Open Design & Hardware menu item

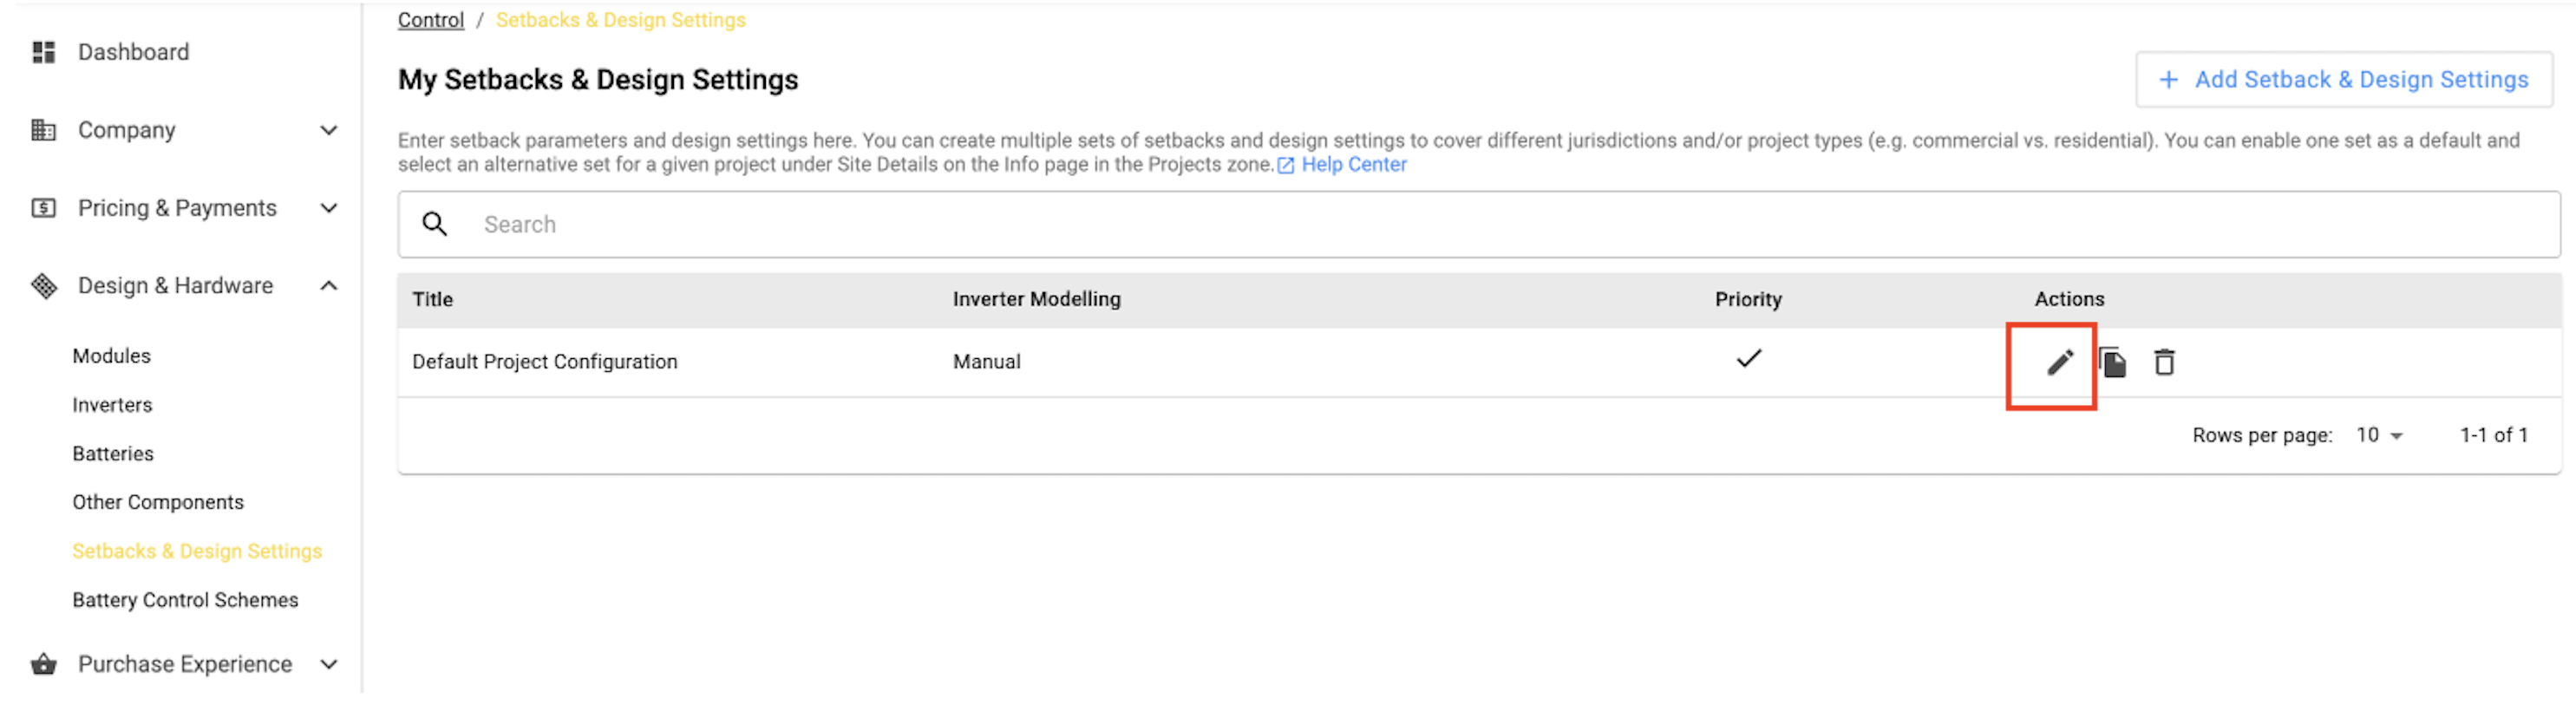coord(175,286)
